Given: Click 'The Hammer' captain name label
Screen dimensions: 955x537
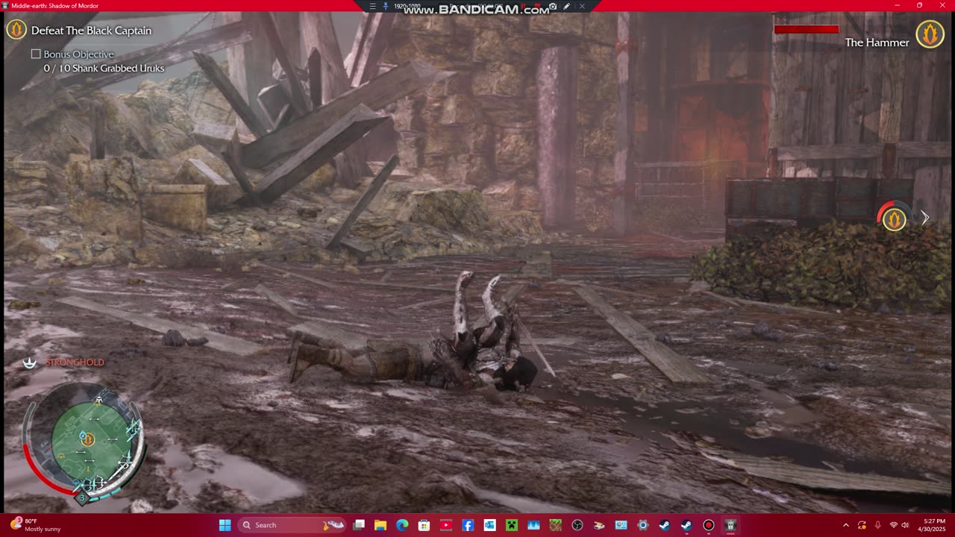Looking at the screenshot, I should click(x=877, y=43).
